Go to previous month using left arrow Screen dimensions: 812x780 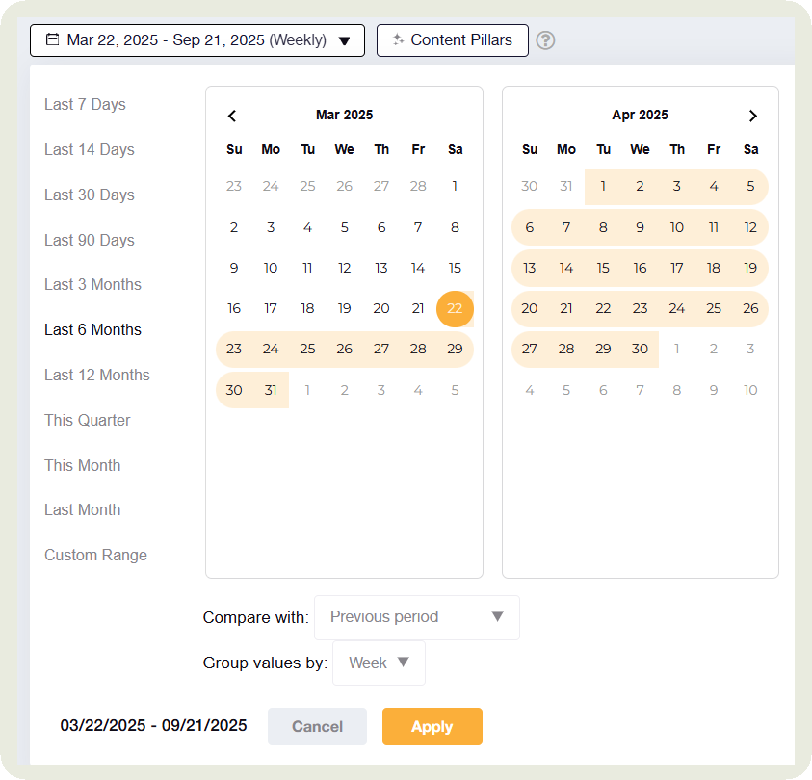232,116
